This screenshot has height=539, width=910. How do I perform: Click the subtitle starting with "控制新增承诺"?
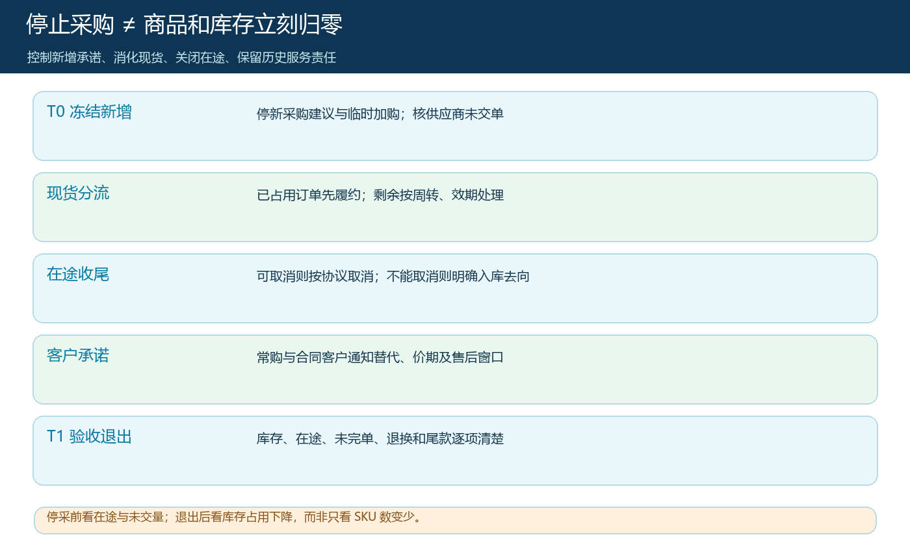point(181,57)
